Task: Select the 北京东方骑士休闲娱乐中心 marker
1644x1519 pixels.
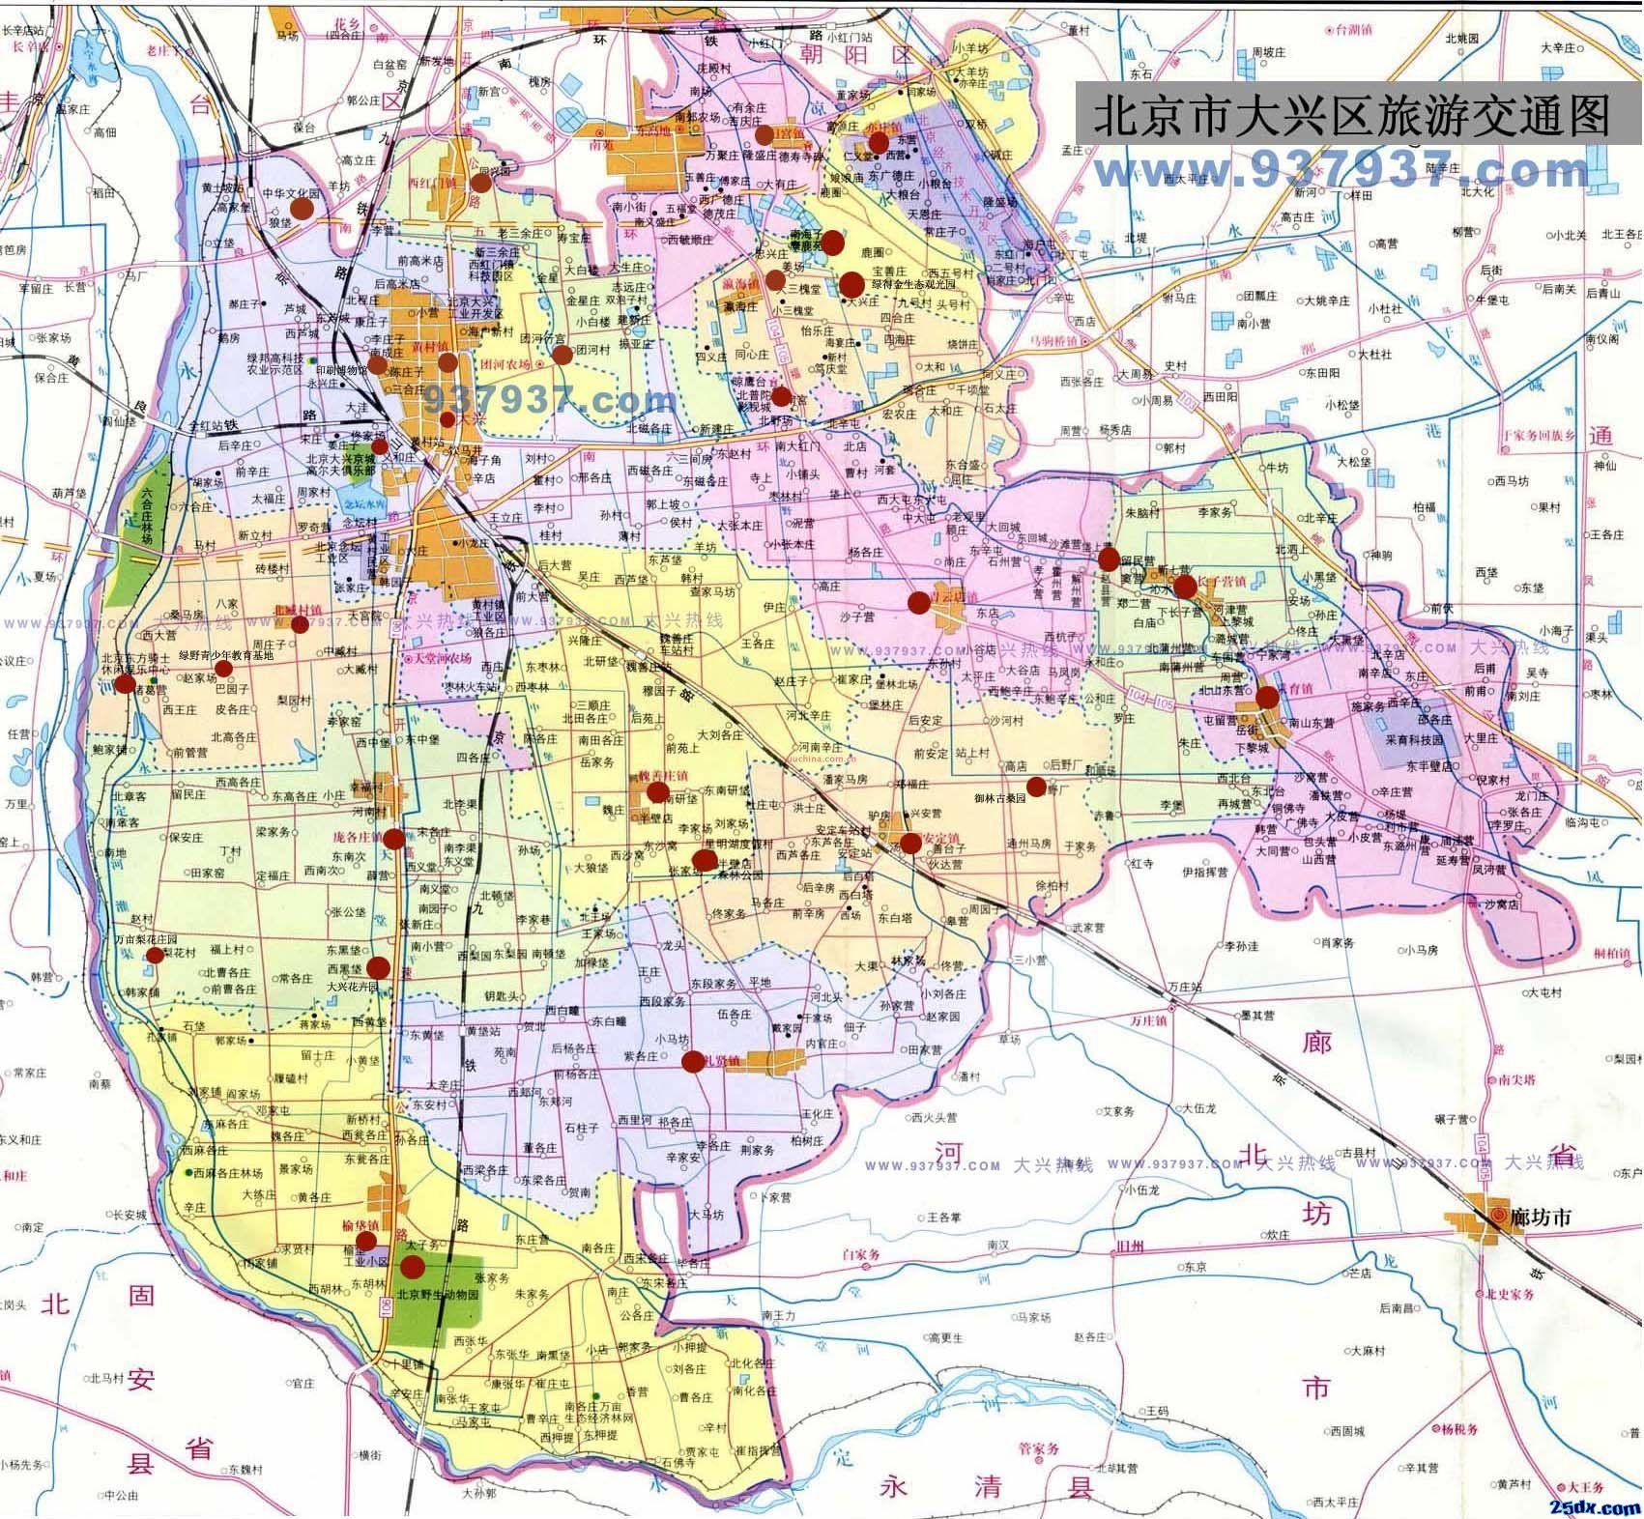Action: [x=125, y=683]
